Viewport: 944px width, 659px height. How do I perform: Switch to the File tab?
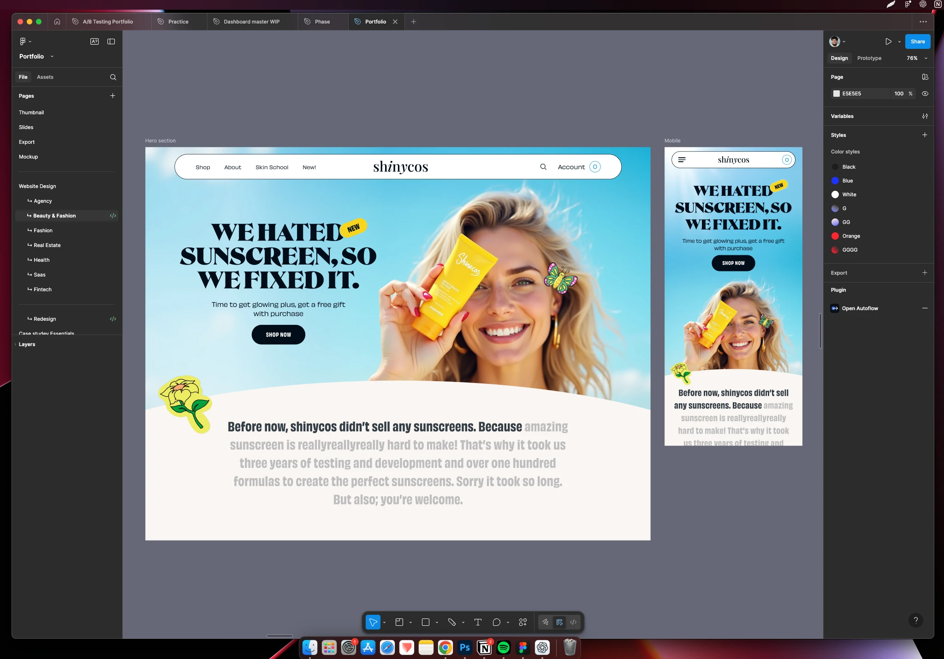[23, 77]
